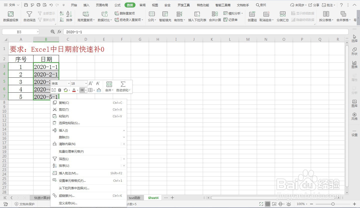Expand the 拆分表格 dropdown

pyautogui.click(x=332, y=20)
